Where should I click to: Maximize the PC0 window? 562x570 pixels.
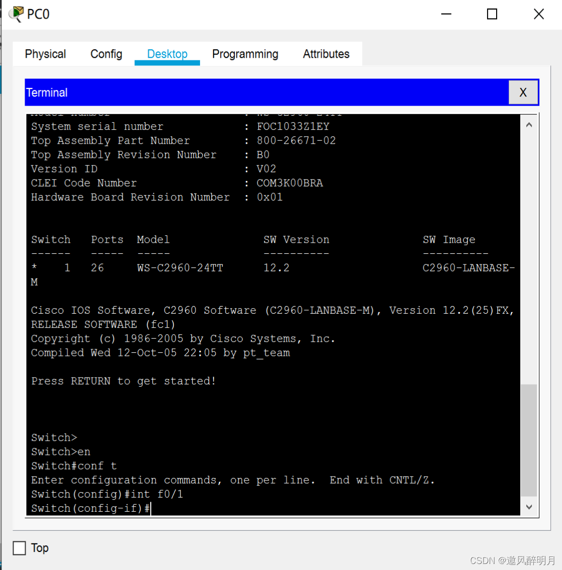492,14
